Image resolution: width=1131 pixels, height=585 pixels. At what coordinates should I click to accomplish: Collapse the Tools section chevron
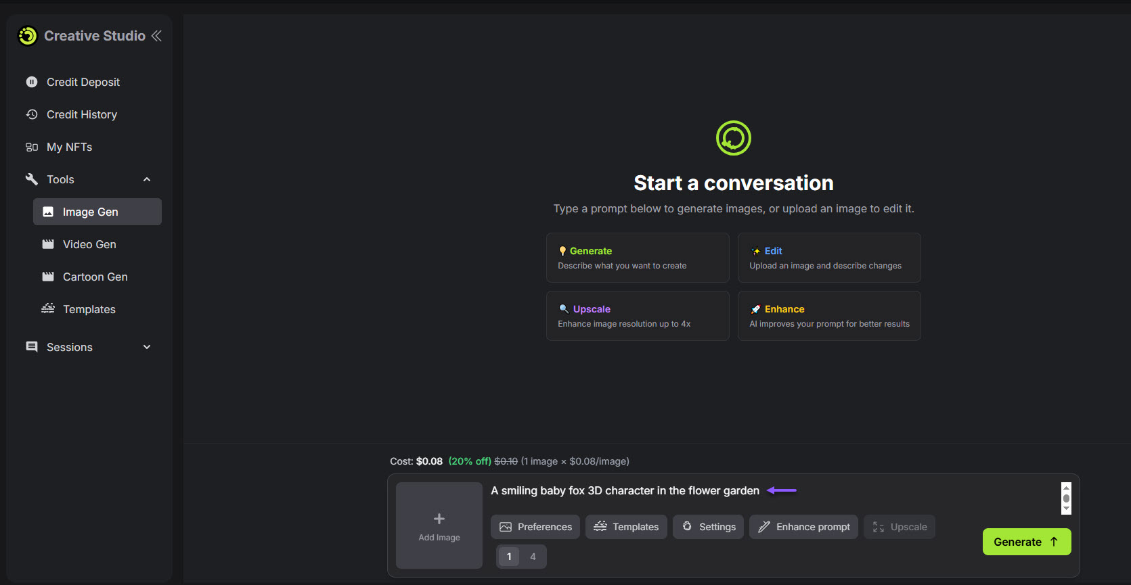click(147, 179)
